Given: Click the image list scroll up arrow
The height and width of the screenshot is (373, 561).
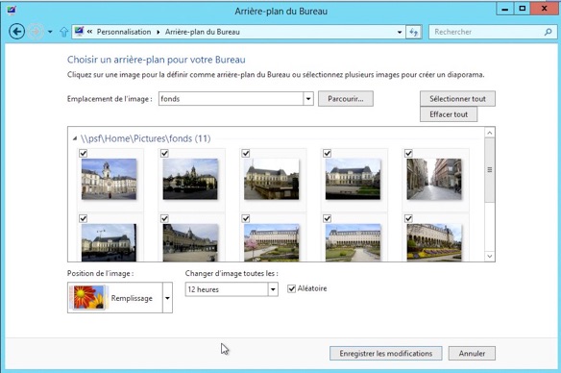Looking at the screenshot, I should 490,133.
